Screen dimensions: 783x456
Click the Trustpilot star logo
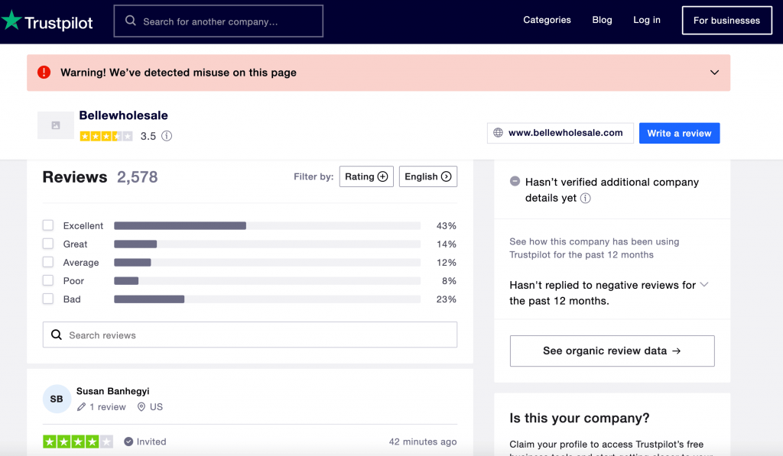(11, 21)
